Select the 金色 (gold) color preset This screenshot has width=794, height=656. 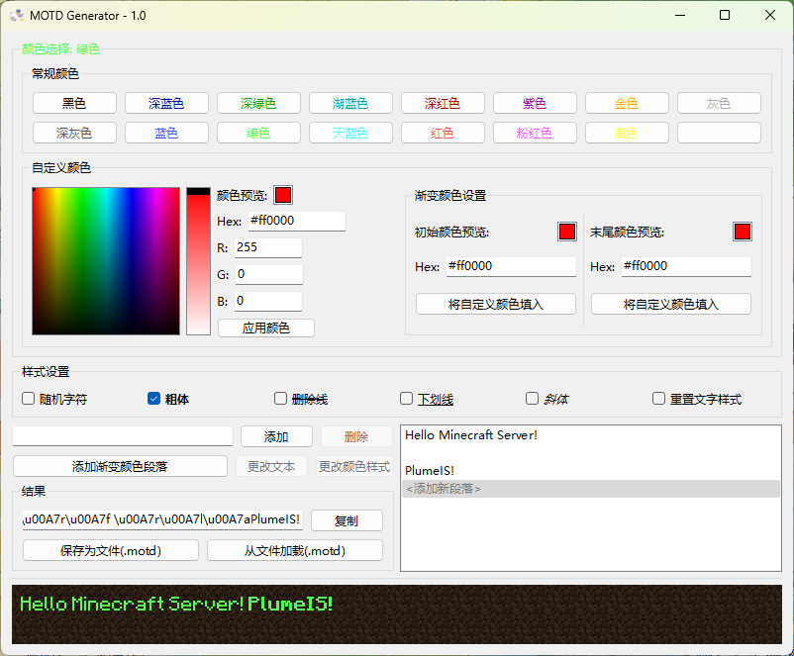[627, 102]
